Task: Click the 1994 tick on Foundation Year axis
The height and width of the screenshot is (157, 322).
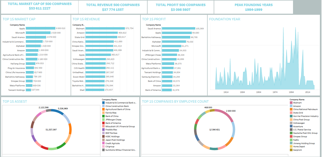Action: [x=291, y=92]
